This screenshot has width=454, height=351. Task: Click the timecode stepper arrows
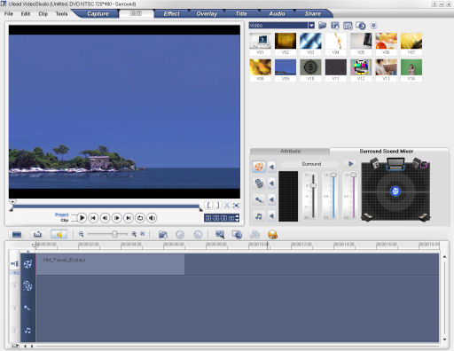[x=237, y=218]
